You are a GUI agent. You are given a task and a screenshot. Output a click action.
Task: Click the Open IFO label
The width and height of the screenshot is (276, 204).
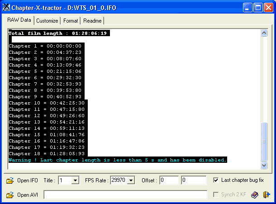pos(28,180)
